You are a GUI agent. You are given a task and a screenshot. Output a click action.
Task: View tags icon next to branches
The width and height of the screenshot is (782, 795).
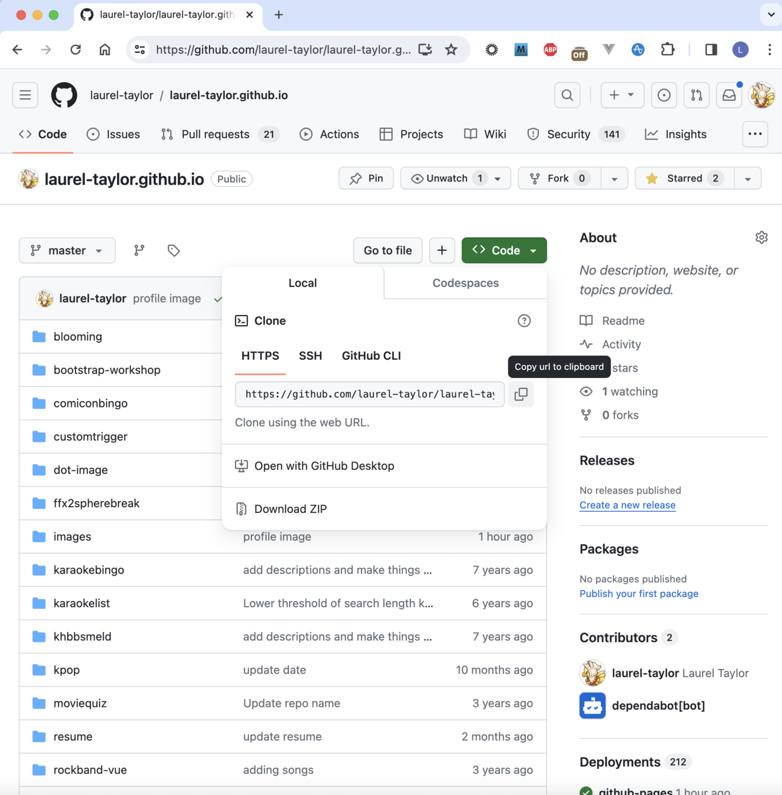pyautogui.click(x=174, y=250)
